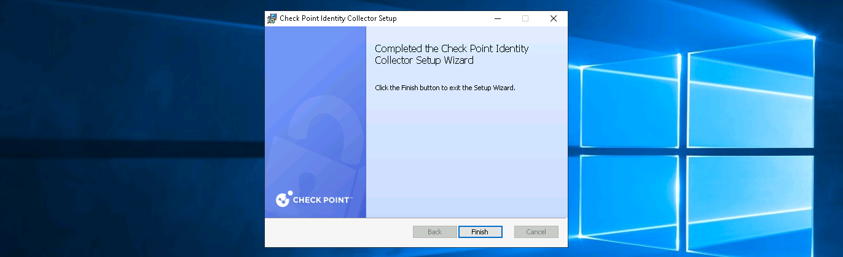Click the disabled Cancel button

tap(536, 232)
